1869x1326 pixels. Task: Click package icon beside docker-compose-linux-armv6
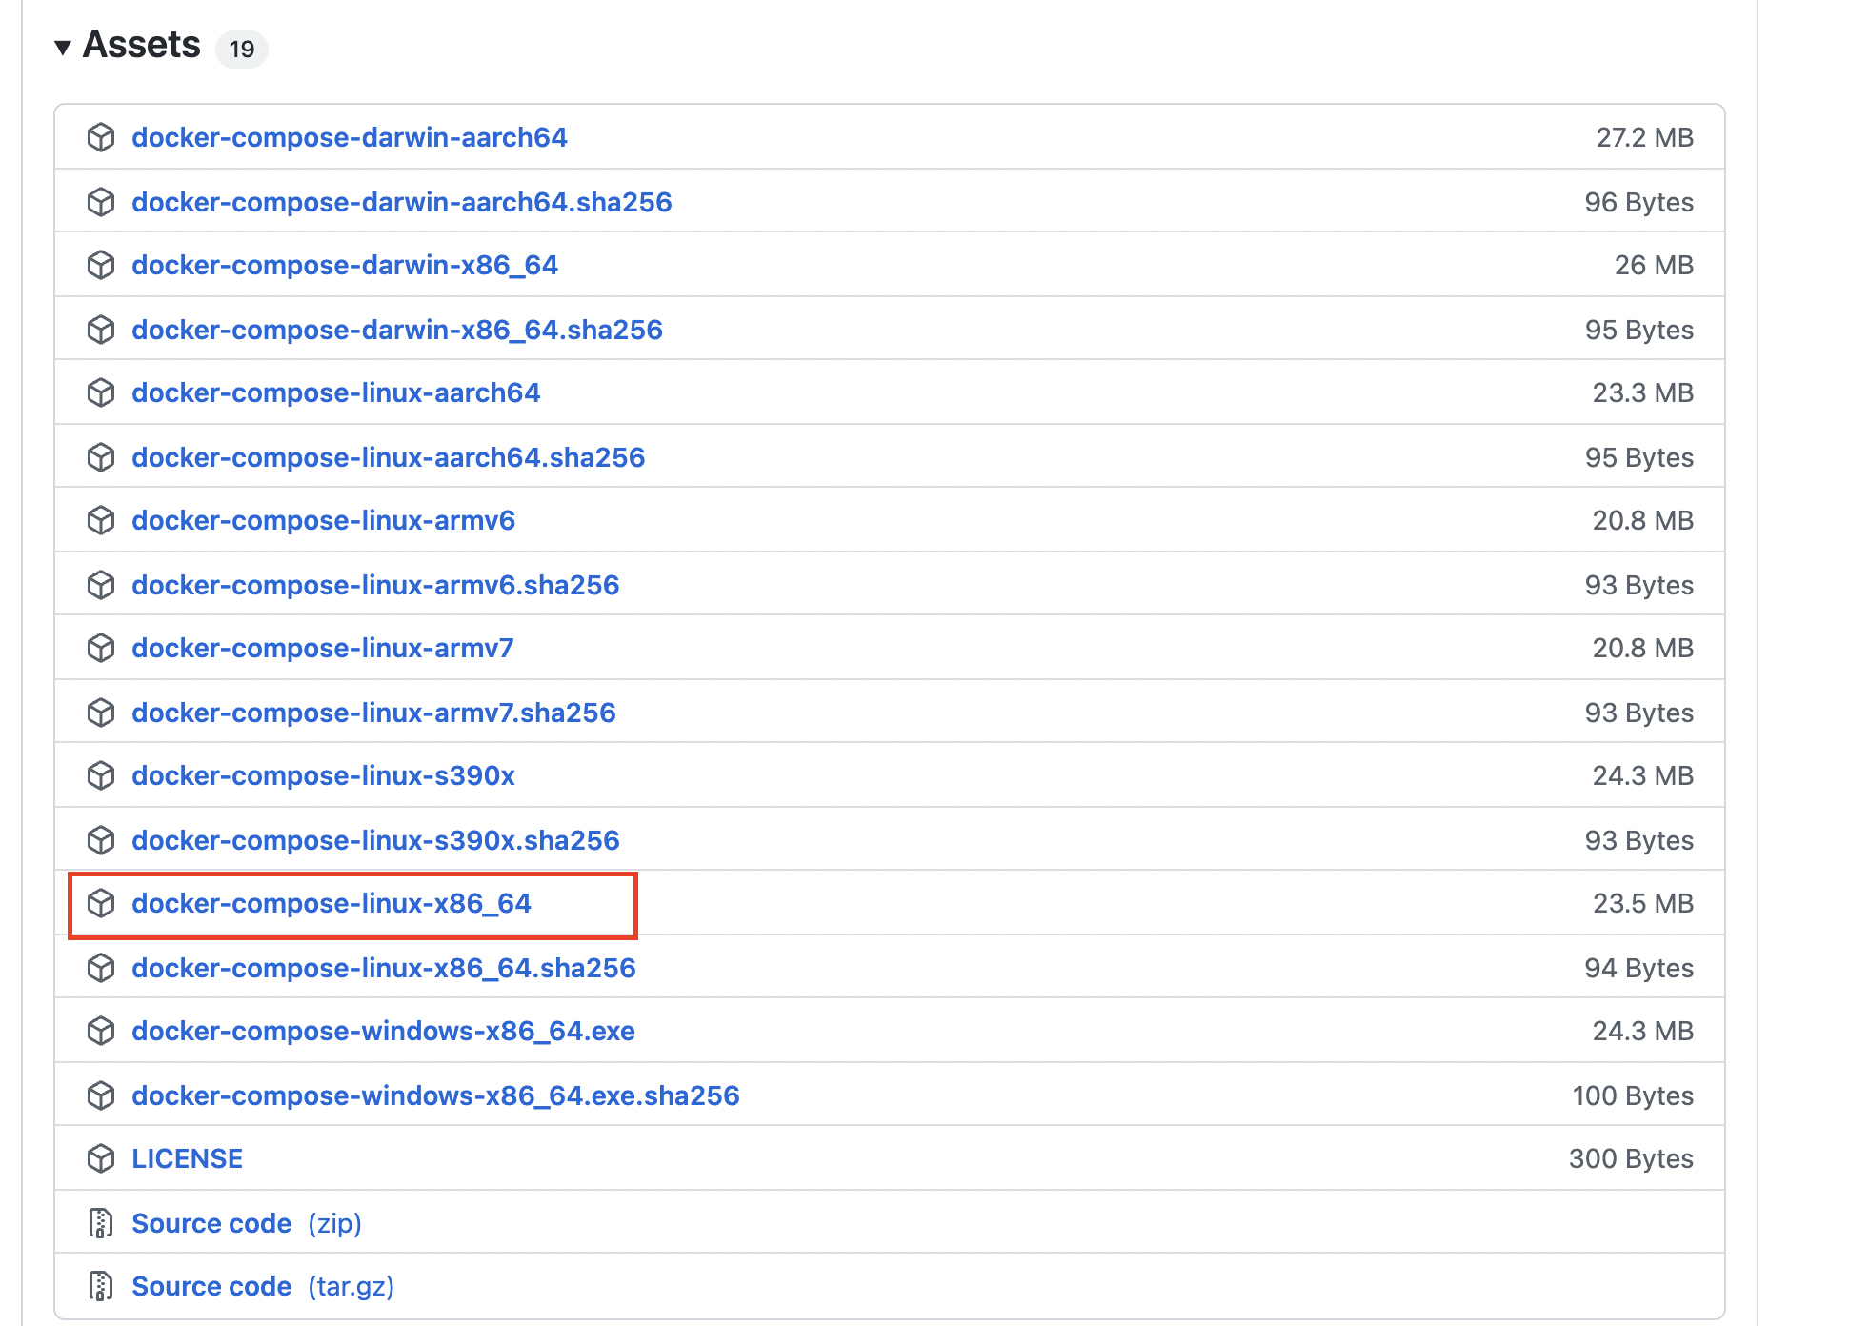tap(101, 520)
